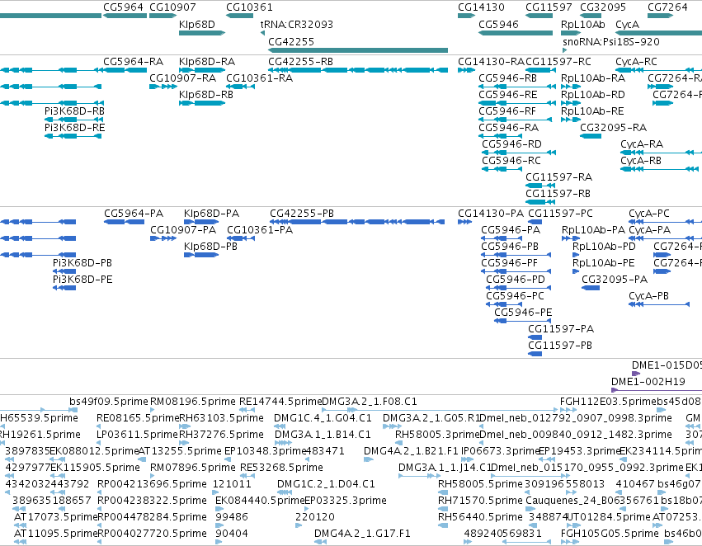Click the RH56440.5prime EST label

[480, 516]
